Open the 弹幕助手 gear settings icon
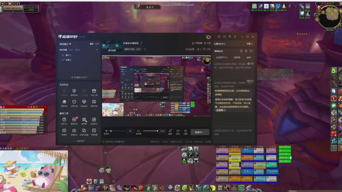Image resolution: width=342 pixels, height=192 pixels. pyautogui.click(x=246, y=51)
